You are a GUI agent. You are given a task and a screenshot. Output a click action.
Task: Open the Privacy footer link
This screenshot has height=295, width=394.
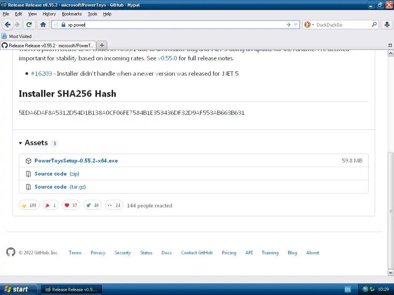[x=98, y=253]
